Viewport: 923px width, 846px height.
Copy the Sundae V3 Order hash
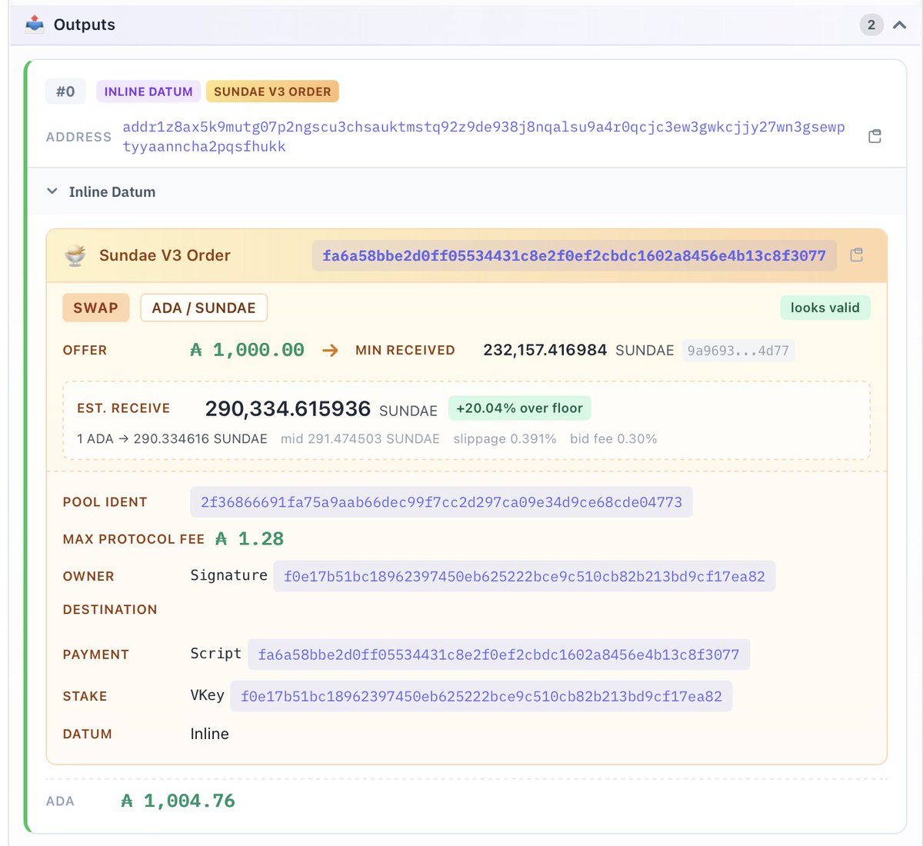point(856,255)
